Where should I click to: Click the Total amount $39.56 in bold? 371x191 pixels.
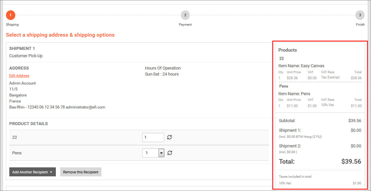coord(351,162)
